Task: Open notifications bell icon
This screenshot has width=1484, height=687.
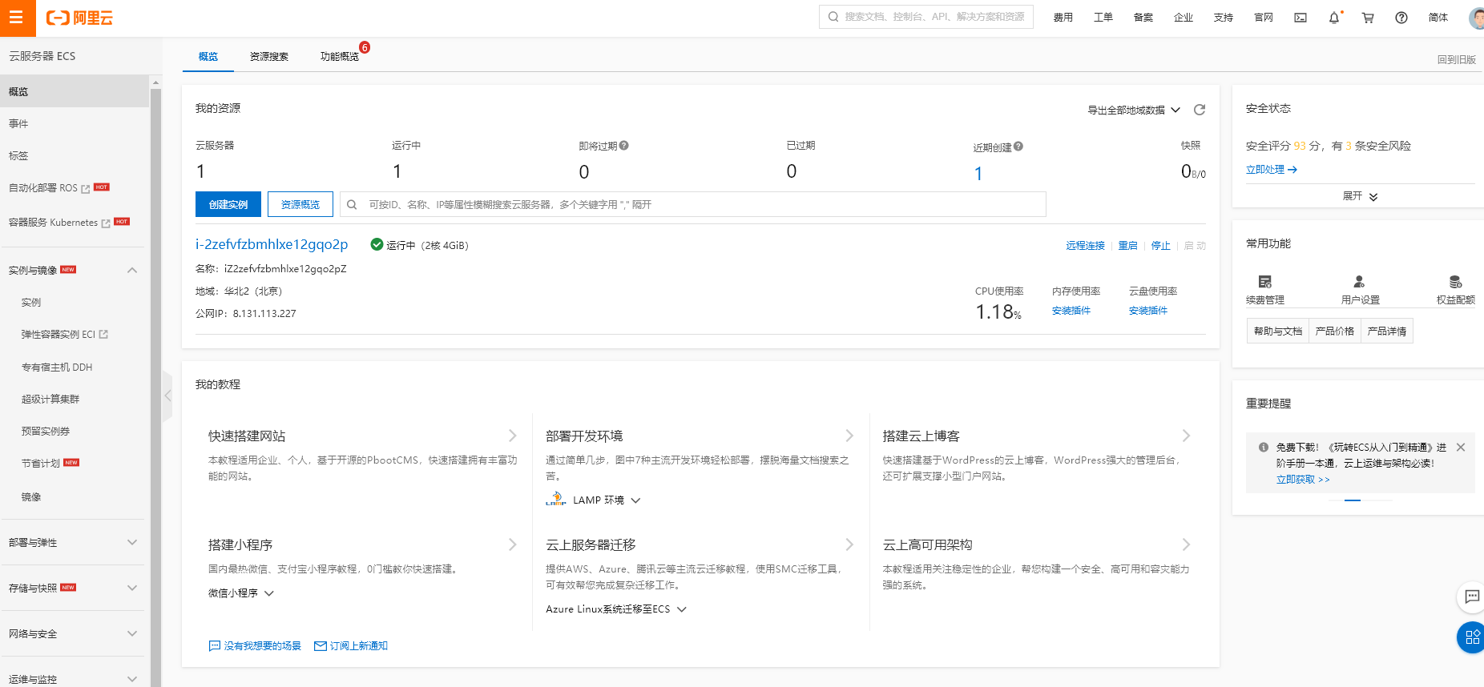Action: click(x=1334, y=18)
